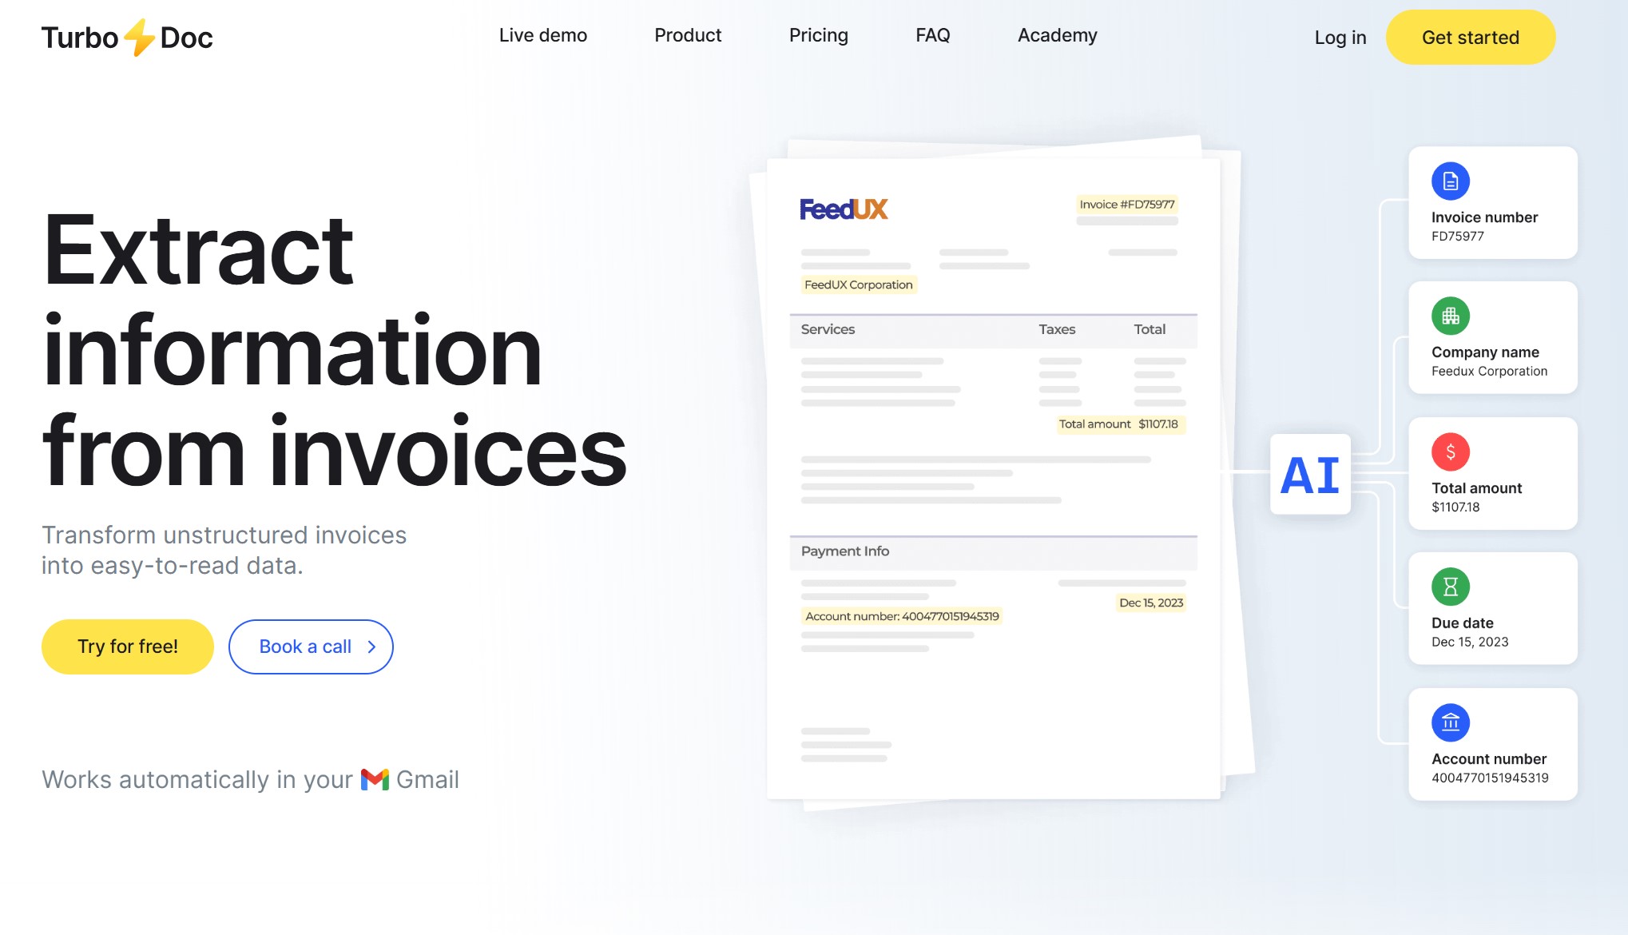Expand the FAQ navigation item
1628x935 pixels.
point(931,34)
